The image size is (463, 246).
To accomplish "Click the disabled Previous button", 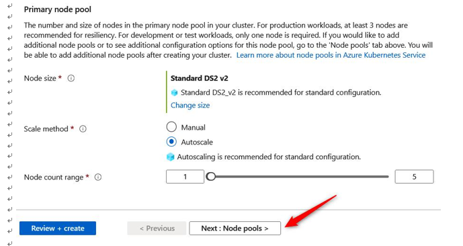I will 157,229.
